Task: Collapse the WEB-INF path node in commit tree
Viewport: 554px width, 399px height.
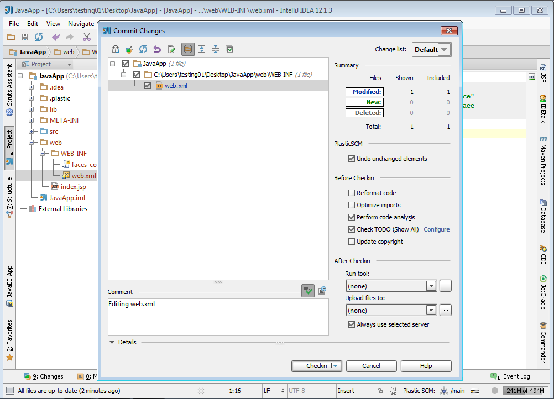Action: (x=124, y=75)
